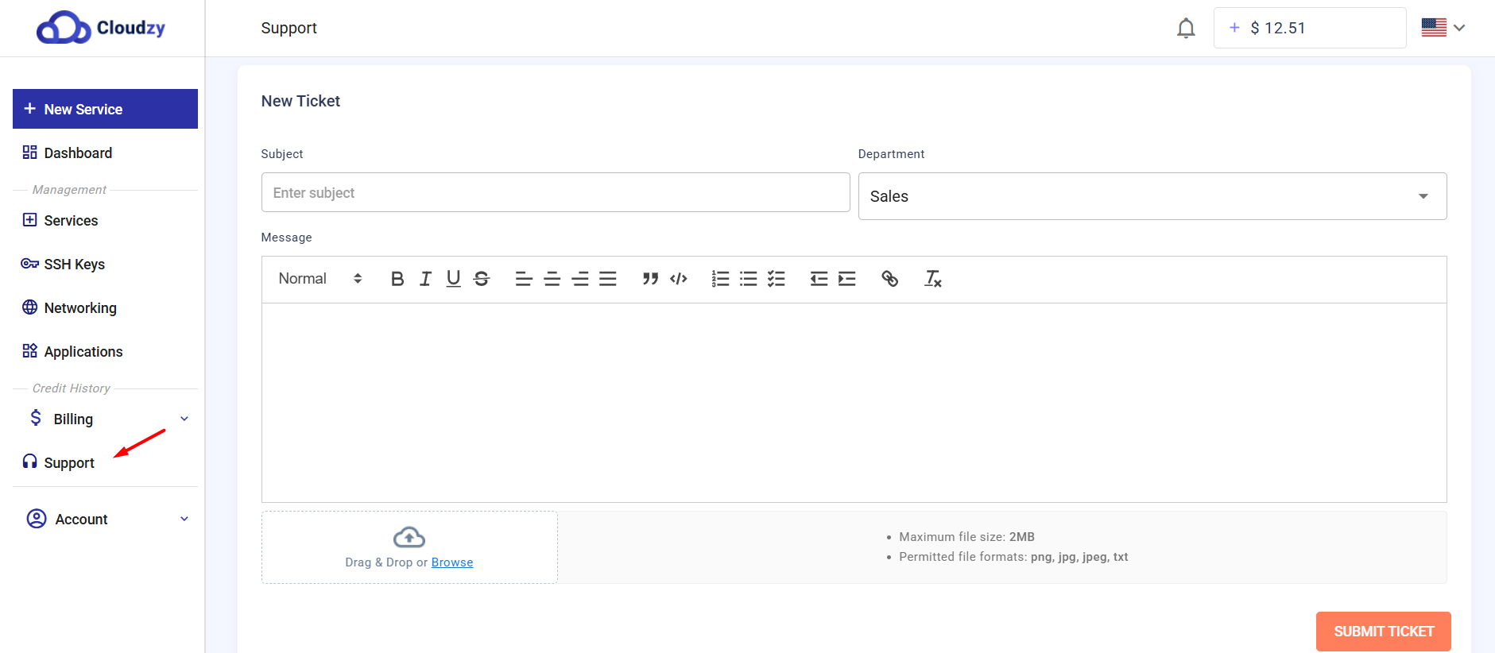Align message text left

tap(524, 279)
